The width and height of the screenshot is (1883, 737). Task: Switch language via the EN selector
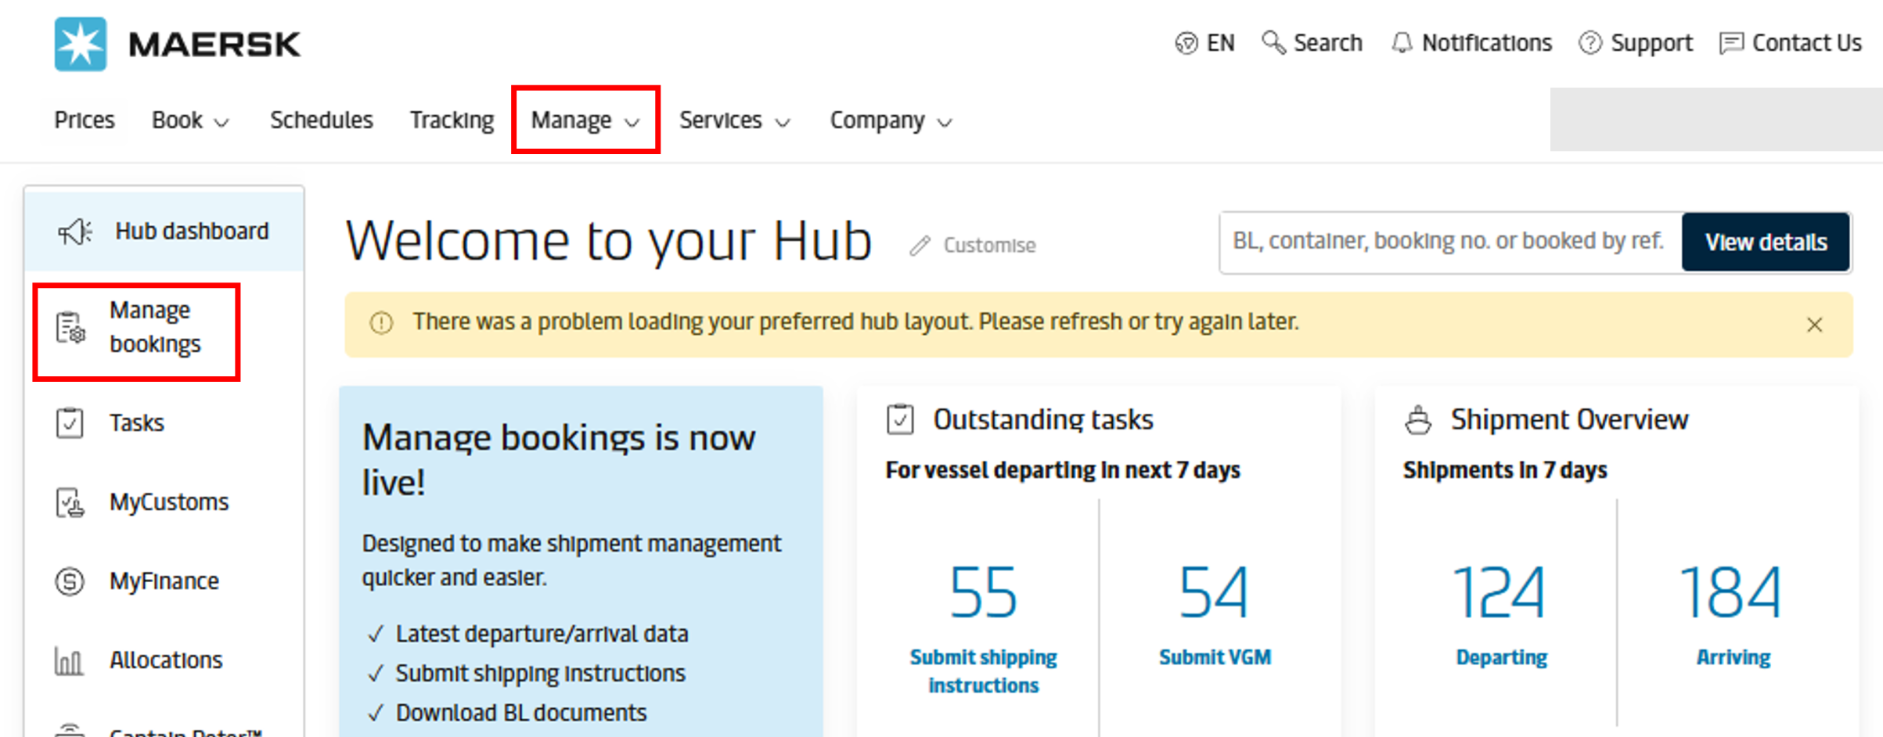click(1205, 43)
